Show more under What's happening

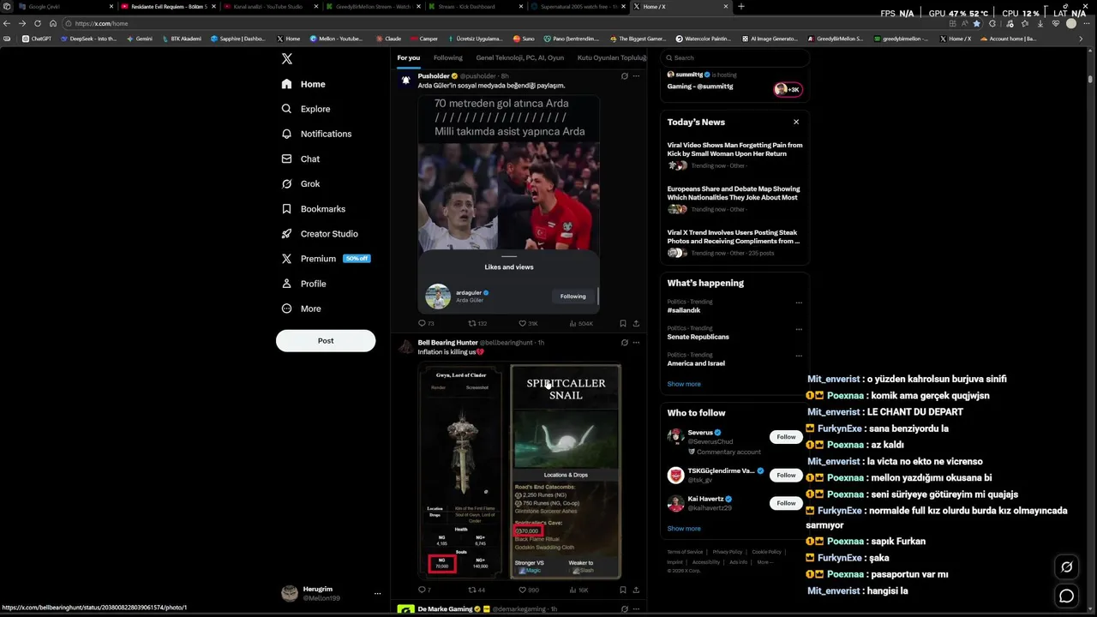pyautogui.click(x=684, y=384)
